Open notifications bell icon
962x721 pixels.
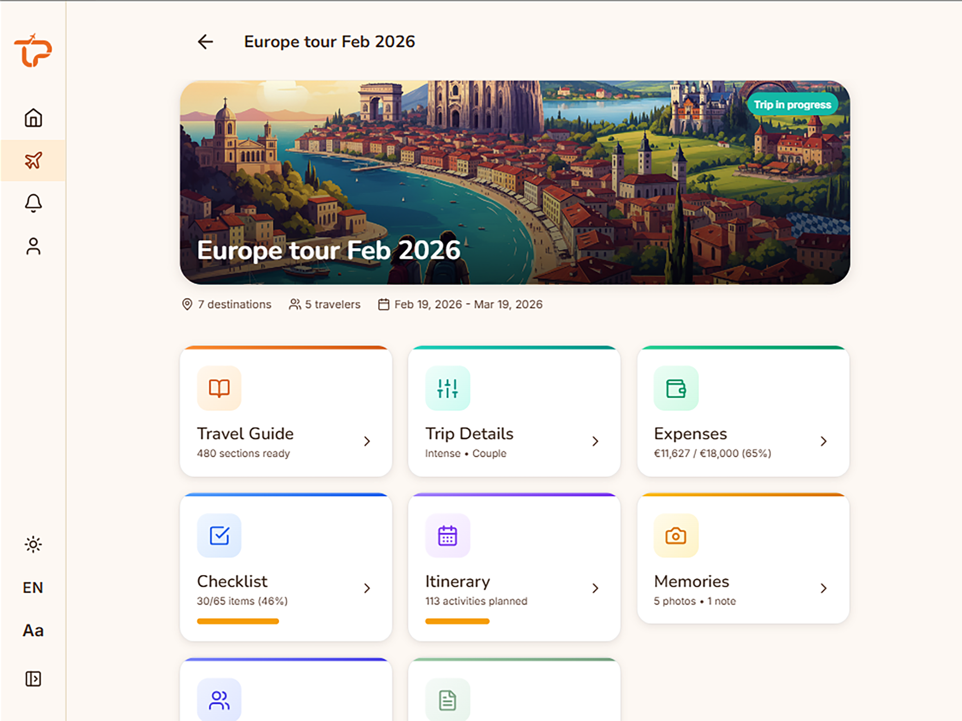pos(33,203)
